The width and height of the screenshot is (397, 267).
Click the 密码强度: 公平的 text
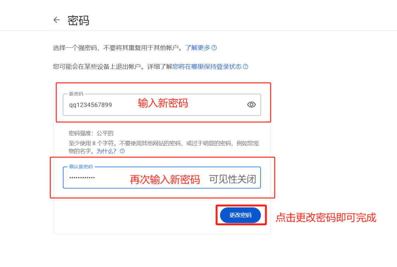click(x=91, y=133)
